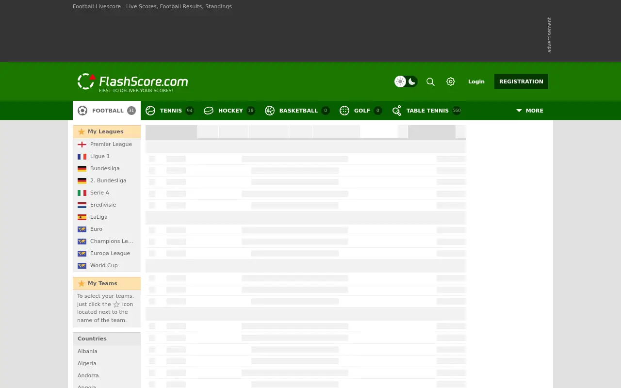This screenshot has height=388, width=621.
Task: Click the FlashScore logo icon
Action: pos(86,81)
